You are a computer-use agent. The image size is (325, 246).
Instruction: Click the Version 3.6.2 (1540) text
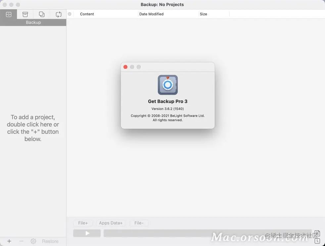click(167, 109)
